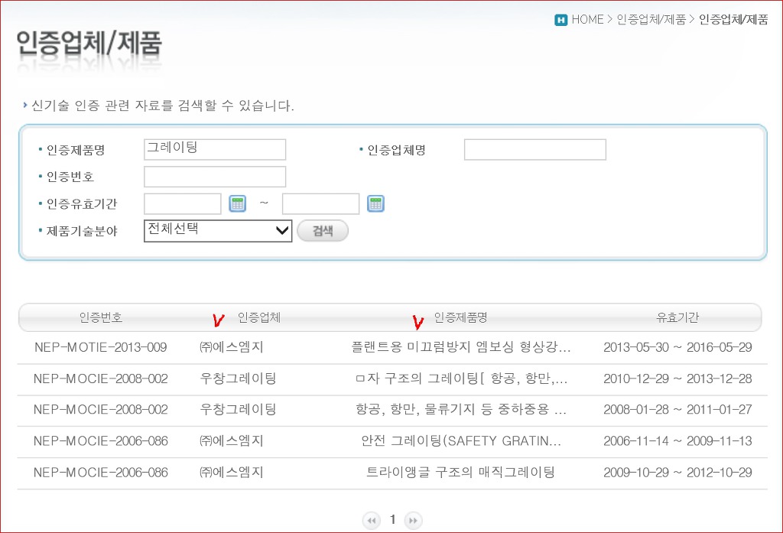Click the 인증유효기간 start date field
This screenshot has height=533, width=783.
pos(182,204)
